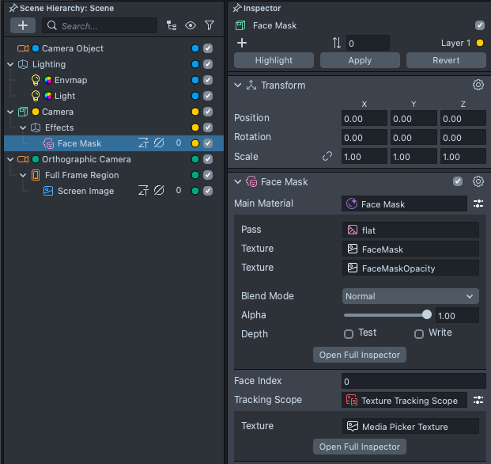This screenshot has height=464, width=491.
Task: Disable the Face Mask component checkbox
Action: point(458,182)
